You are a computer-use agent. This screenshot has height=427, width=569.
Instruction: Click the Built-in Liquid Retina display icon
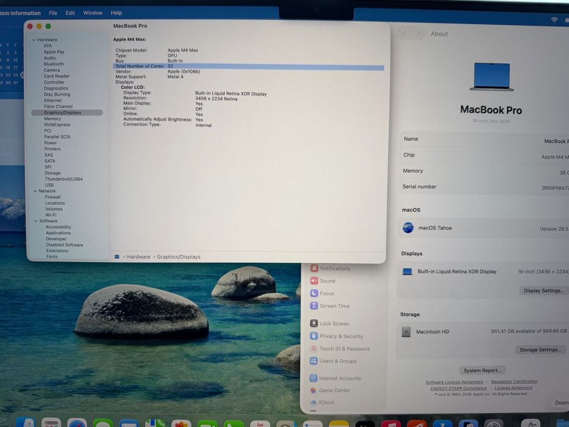click(x=407, y=271)
